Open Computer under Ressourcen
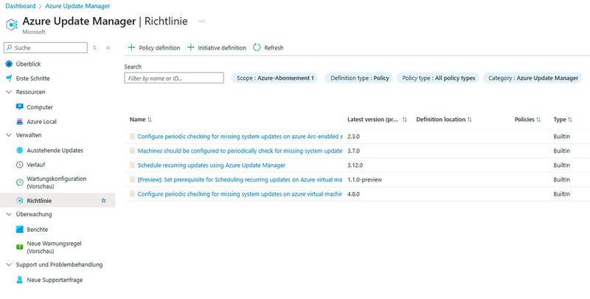The height and width of the screenshot is (299, 590). pos(40,107)
